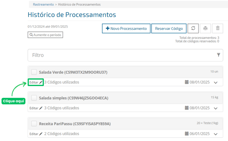This screenshot has width=228, height=141.
Task: Click the print icon button
Action: click(x=205, y=29)
